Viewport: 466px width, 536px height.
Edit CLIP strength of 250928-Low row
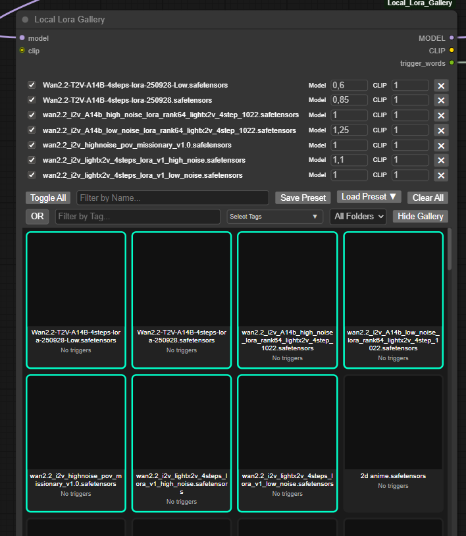point(410,85)
